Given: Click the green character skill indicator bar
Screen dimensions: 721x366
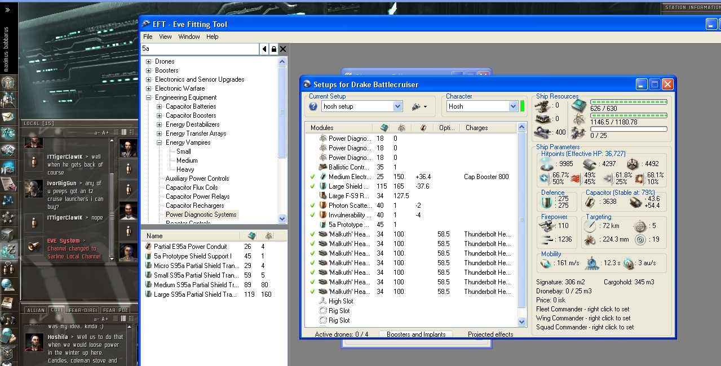Looking at the screenshot, I should click(523, 106).
